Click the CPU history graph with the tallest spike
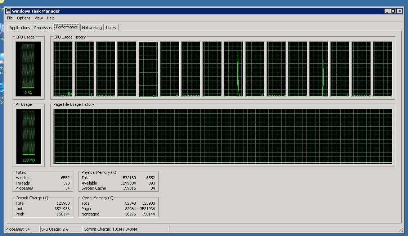The width and height of the screenshot is (408, 236). pos(233,69)
